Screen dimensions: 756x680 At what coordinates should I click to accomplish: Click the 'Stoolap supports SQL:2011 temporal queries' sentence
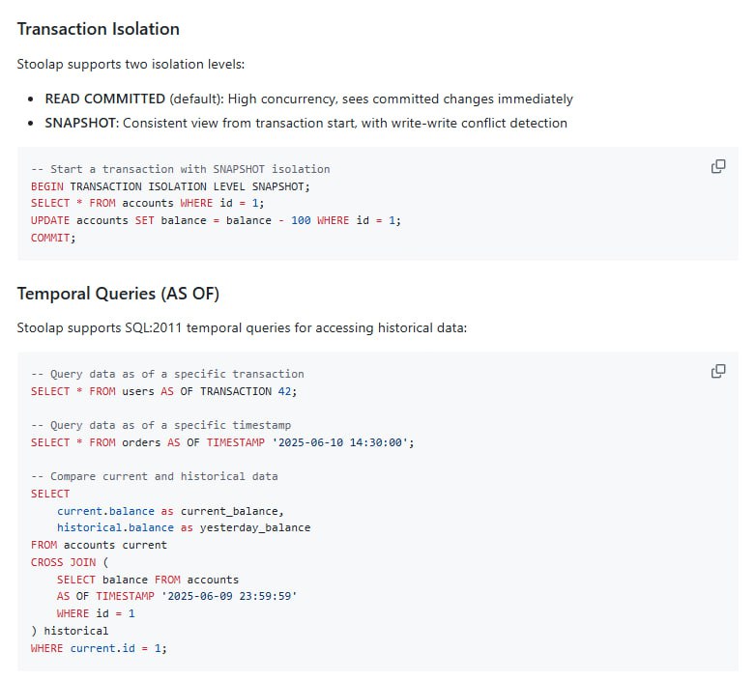click(x=242, y=327)
